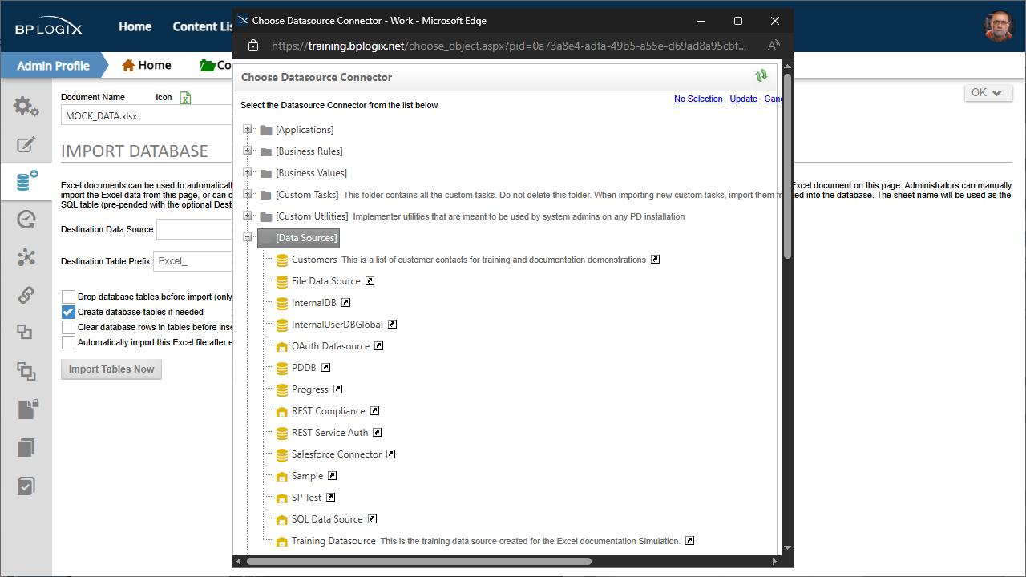Select the PDDB data source entry
1026x577 pixels.
304,368
